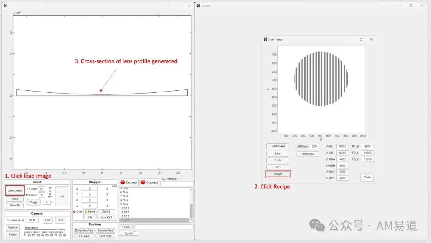Open DropView from the Load Image dialog

(308, 154)
